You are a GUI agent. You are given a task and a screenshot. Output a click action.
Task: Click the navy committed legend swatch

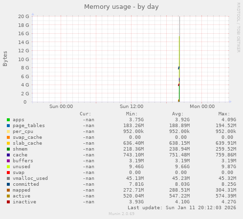tap(8, 184)
